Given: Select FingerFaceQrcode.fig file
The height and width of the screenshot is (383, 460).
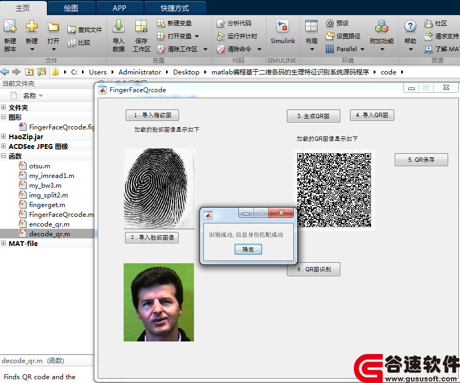Looking at the screenshot, I should pyautogui.click(x=57, y=127).
